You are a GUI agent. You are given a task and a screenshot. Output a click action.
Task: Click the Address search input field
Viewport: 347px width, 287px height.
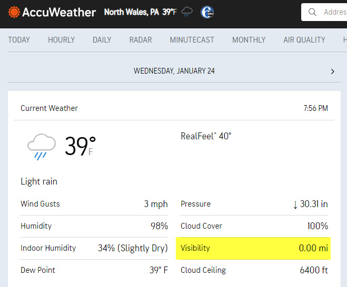point(324,12)
